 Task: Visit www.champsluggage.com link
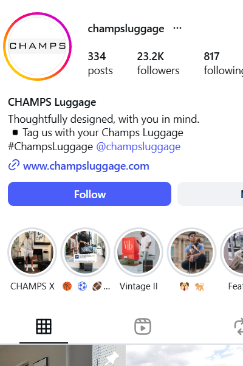[x=86, y=166]
